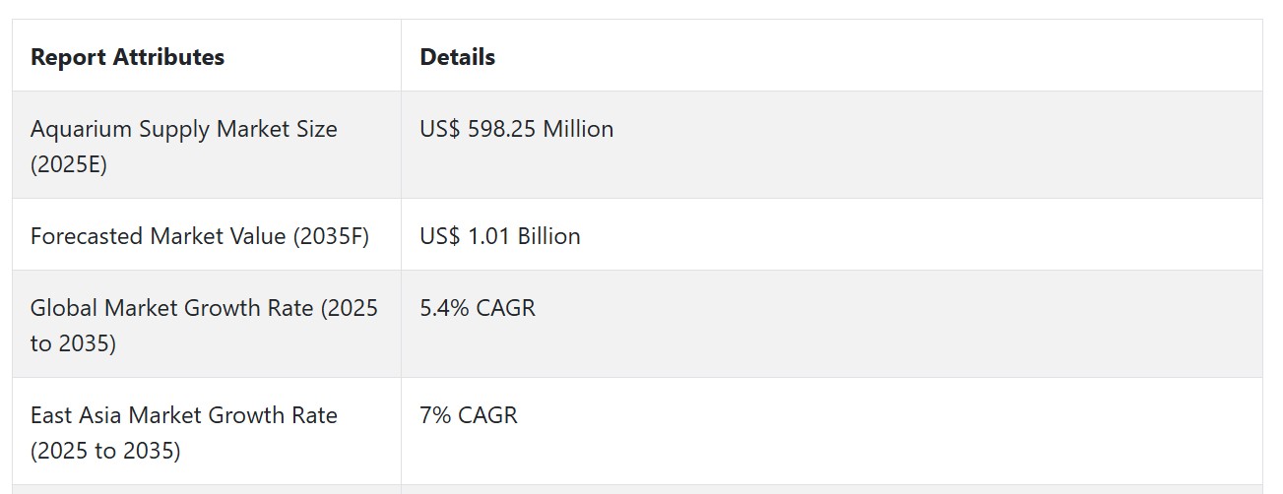Click the 7% CAGR value
This screenshot has width=1283, height=494.
pyautogui.click(x=469, y=415)
